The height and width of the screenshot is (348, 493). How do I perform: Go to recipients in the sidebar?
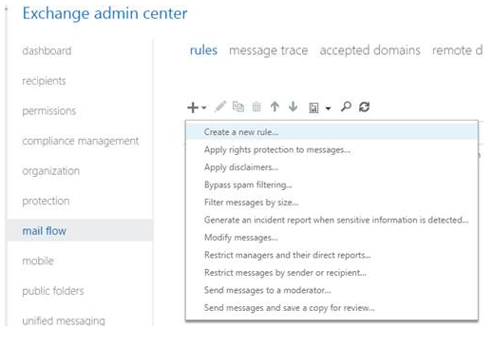pos(44,81)
